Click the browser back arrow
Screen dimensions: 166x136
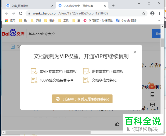[x=7, y=13]
